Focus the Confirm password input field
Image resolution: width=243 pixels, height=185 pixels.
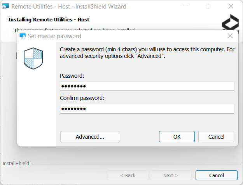[x=147, y=108]
